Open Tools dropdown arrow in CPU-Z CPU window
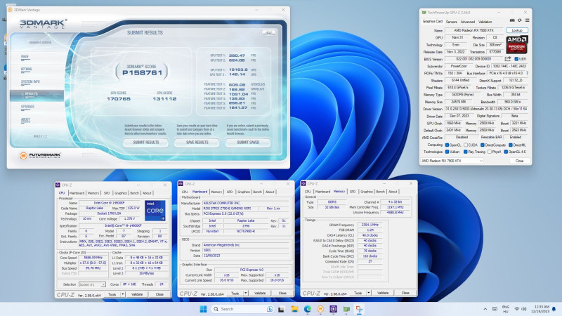Screen dimensions: 562x316 [x=122, y=294]
